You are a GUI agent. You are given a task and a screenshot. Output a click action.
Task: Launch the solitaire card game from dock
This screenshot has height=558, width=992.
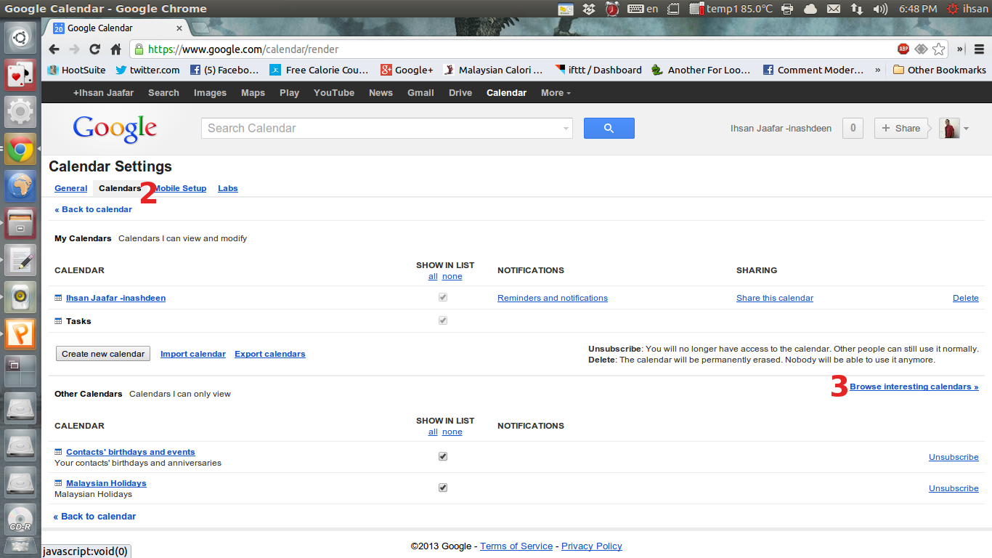(20, 75)
